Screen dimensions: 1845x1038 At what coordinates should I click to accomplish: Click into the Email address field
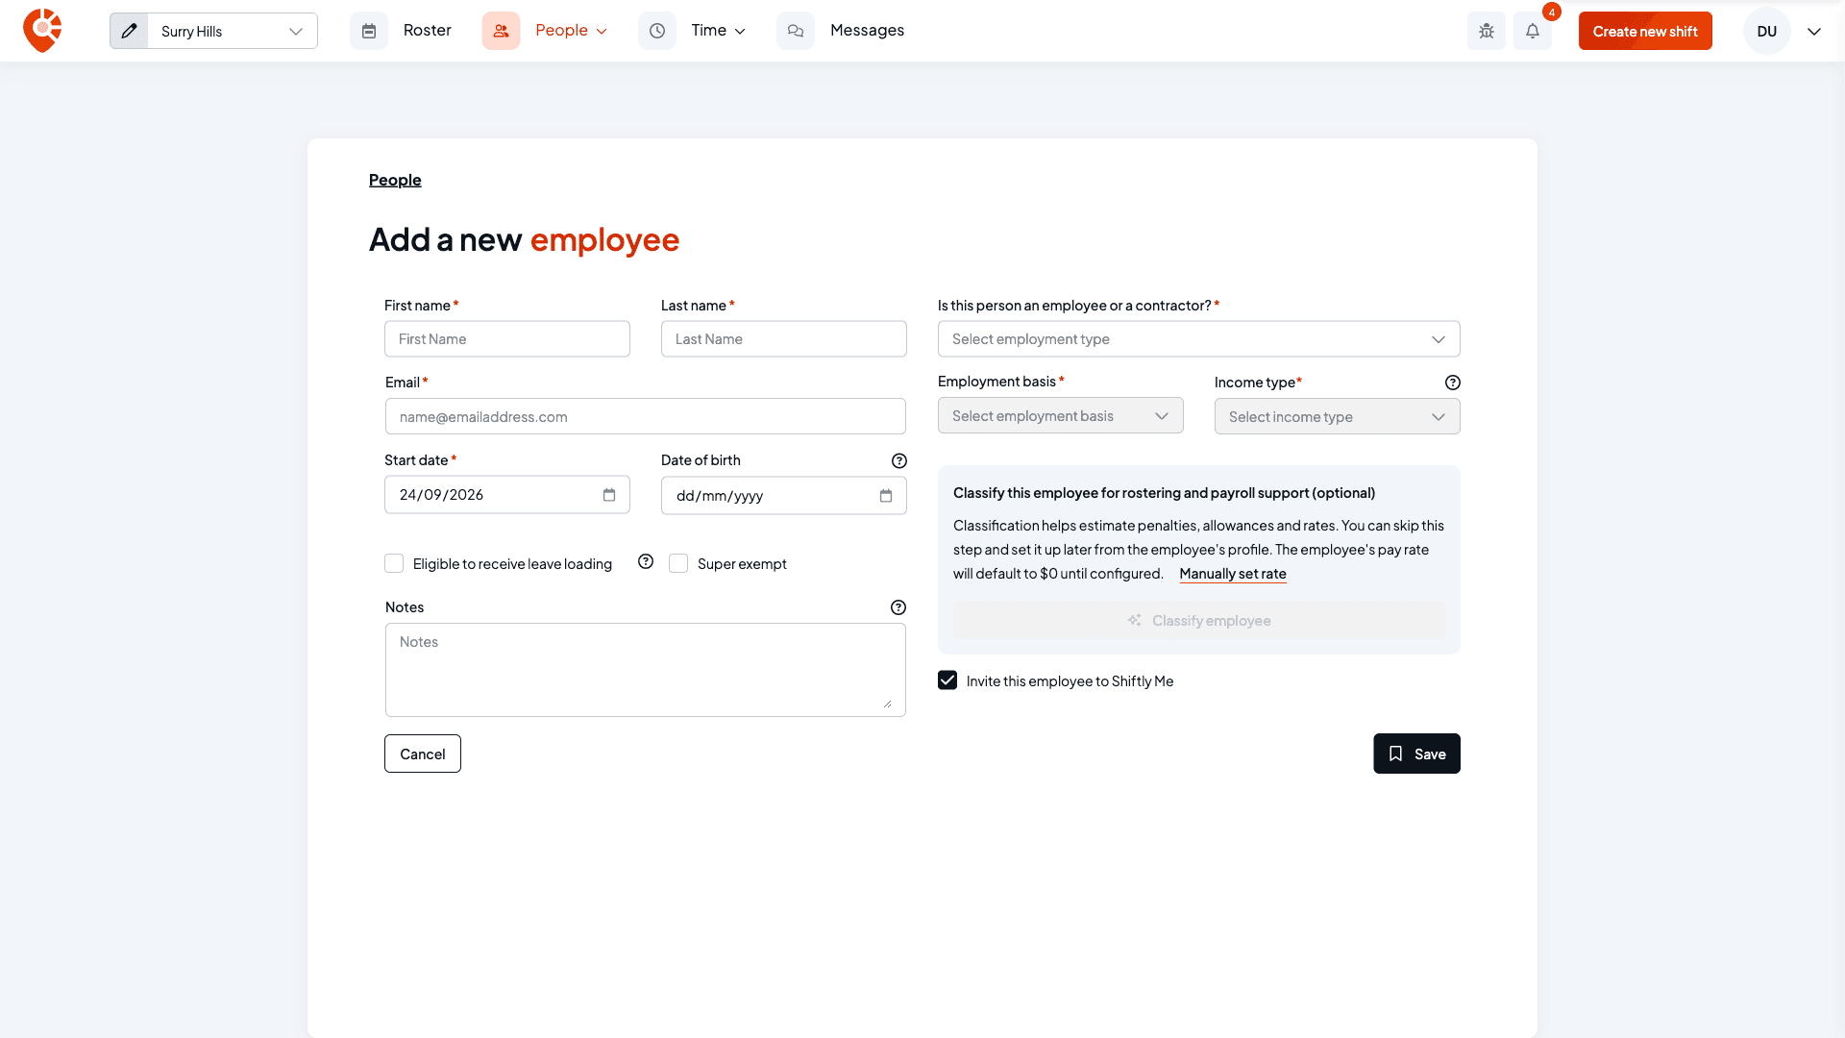646,417
